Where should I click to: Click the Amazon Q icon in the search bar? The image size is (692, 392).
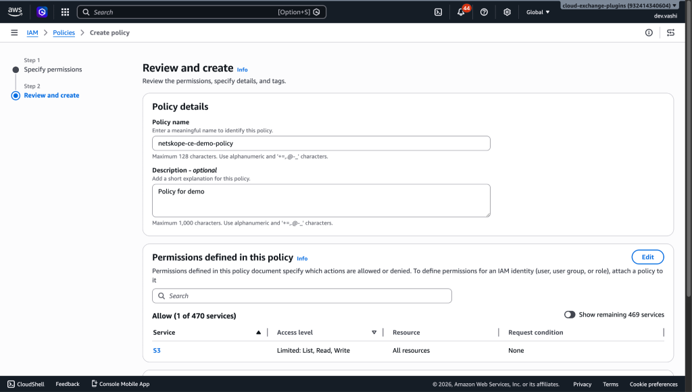coord(316,12)
